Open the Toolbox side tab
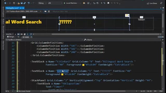 (x=3, y=21)
